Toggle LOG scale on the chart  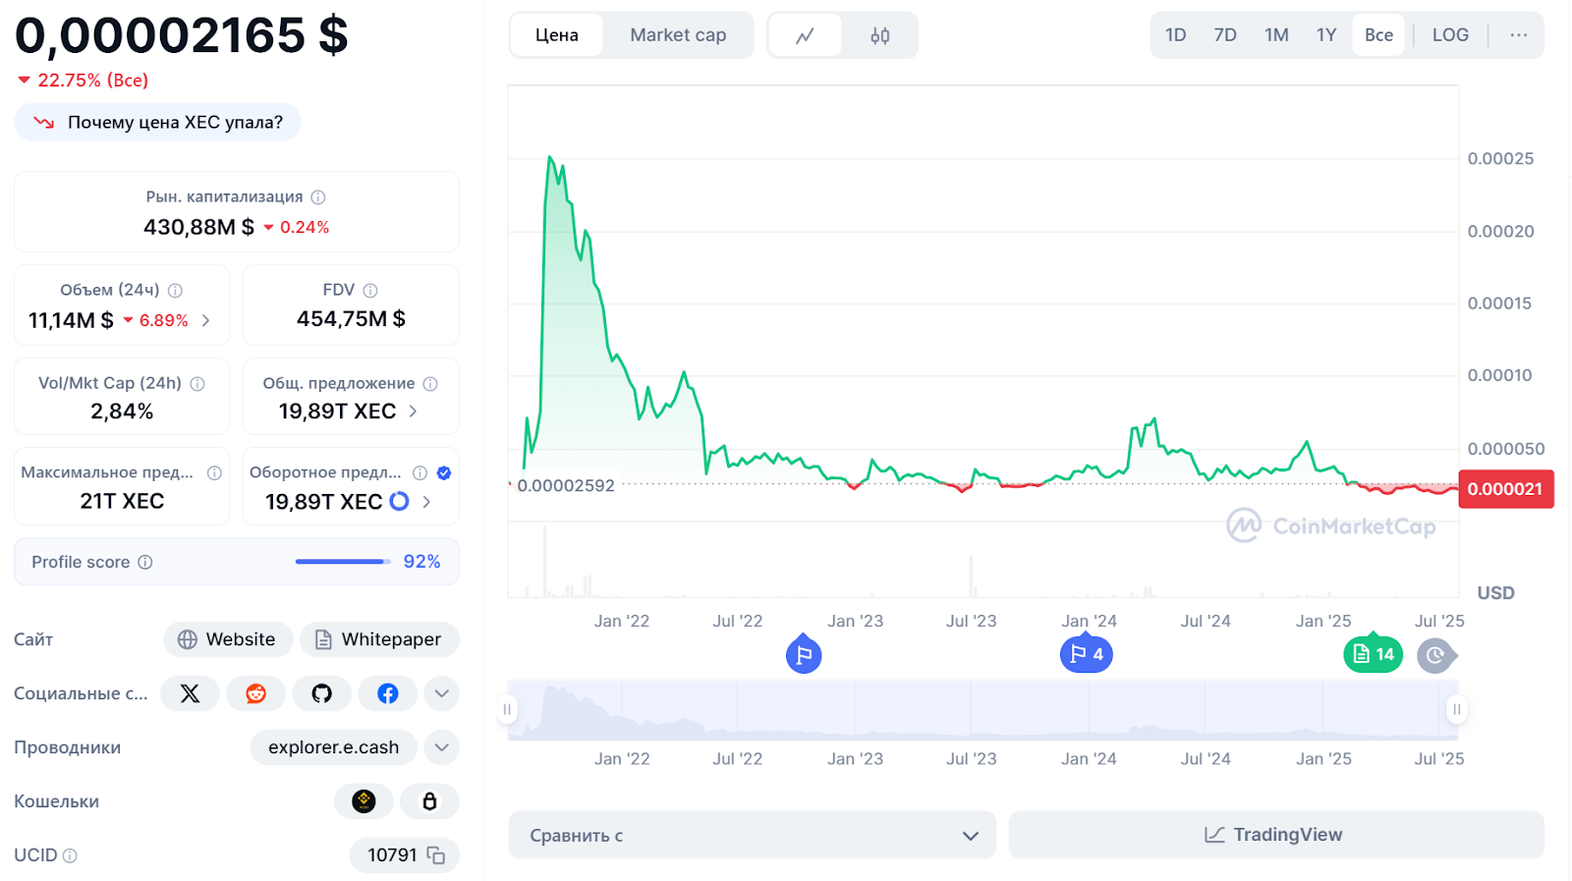click(1450, 35)
